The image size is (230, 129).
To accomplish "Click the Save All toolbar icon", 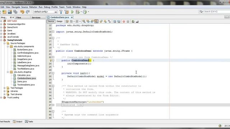I will 15,12.
